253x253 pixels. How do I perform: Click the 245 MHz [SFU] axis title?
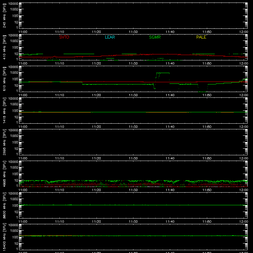(x=4, y=16)
